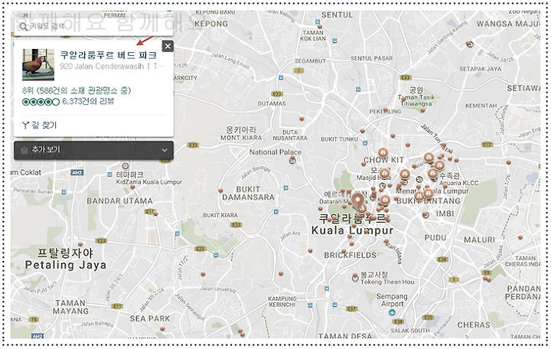Screen dimensions: 551x349
Task: Click the MONT KIARA map label
Action: (241, 138)
